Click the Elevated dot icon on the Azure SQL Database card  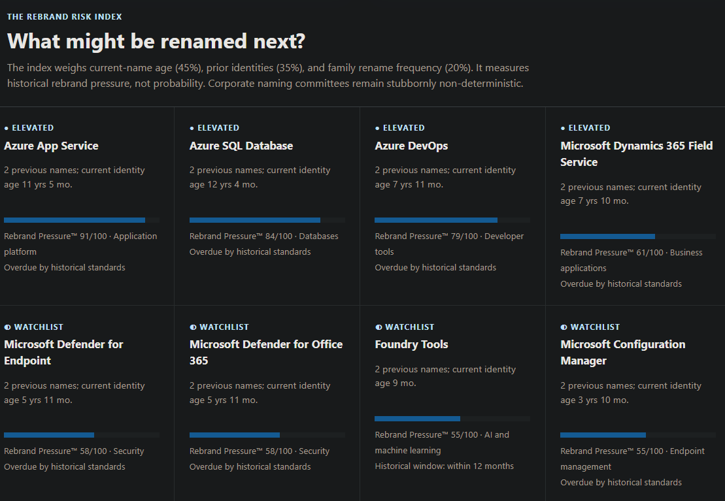click(x=192, y=128)
